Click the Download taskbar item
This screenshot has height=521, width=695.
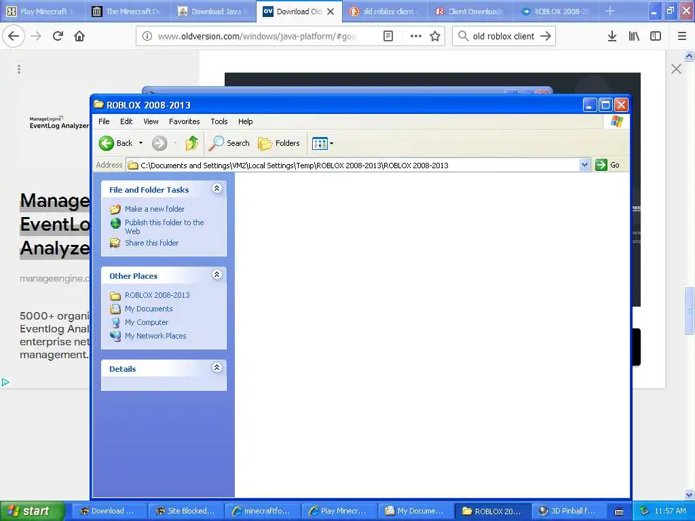point(109,511)
